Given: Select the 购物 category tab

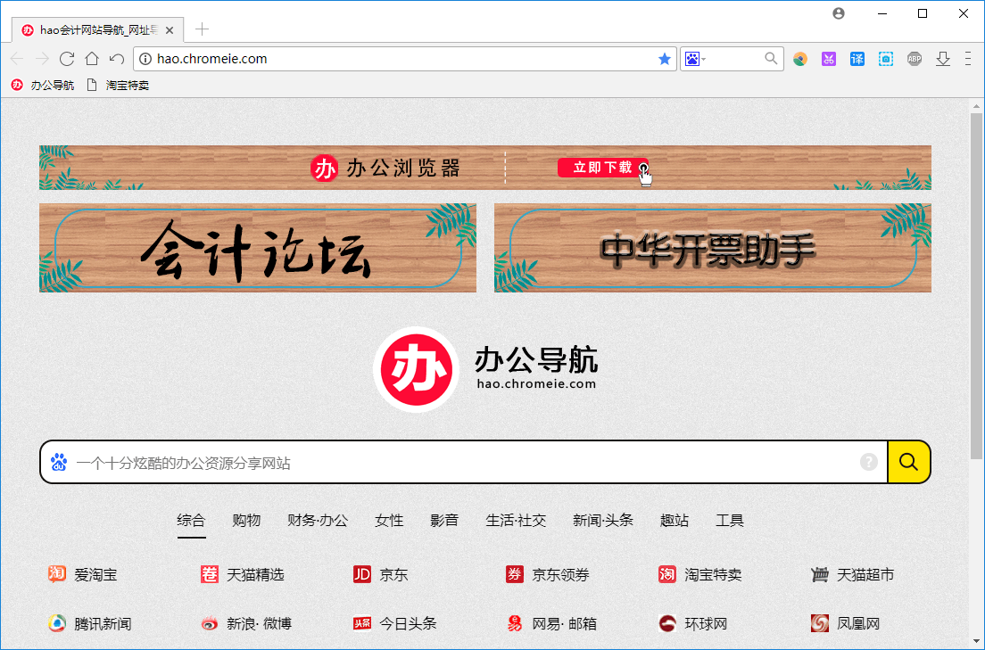Looking at the screenshot, I should [x=246, y=520].
